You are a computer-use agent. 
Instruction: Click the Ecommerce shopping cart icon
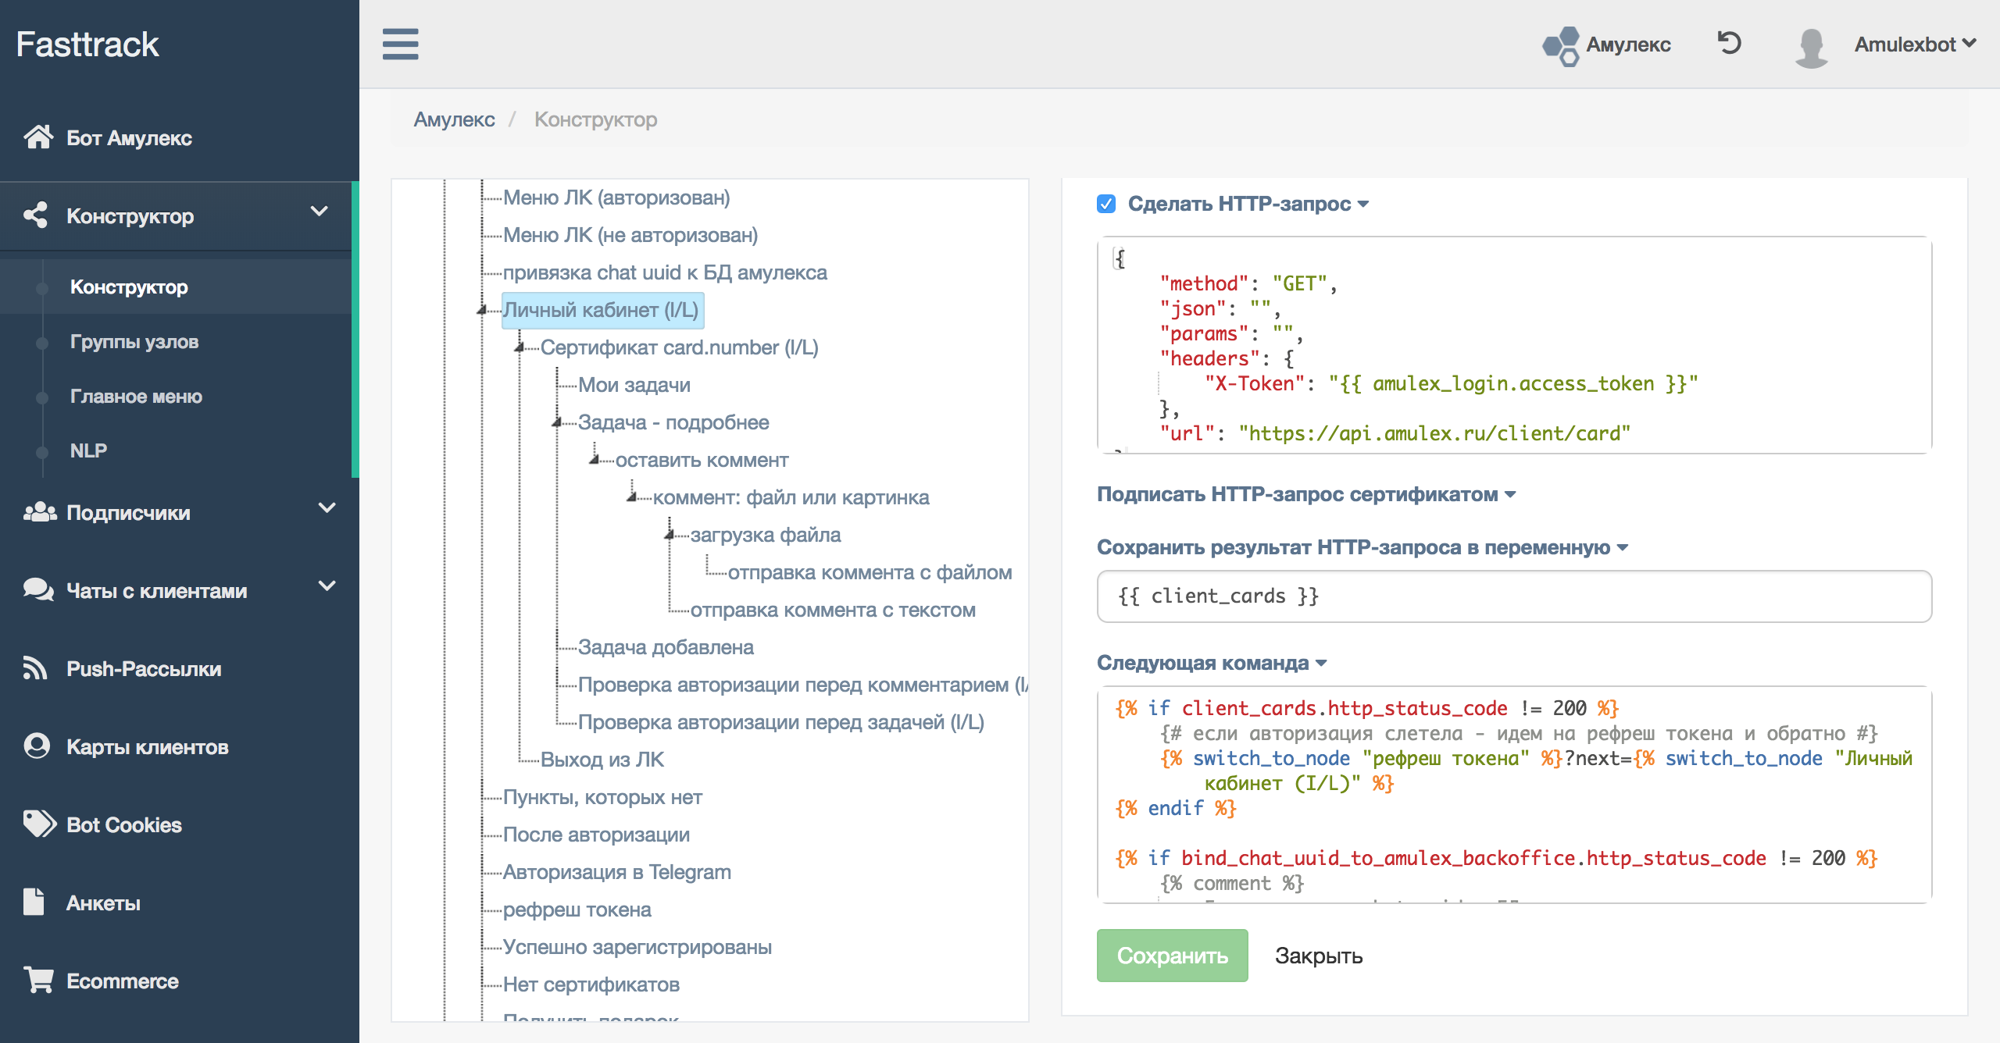(37, 980)
